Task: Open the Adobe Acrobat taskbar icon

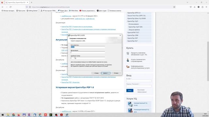Action: 61,115
